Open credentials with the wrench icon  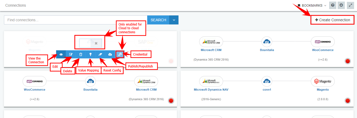(120, 54)
